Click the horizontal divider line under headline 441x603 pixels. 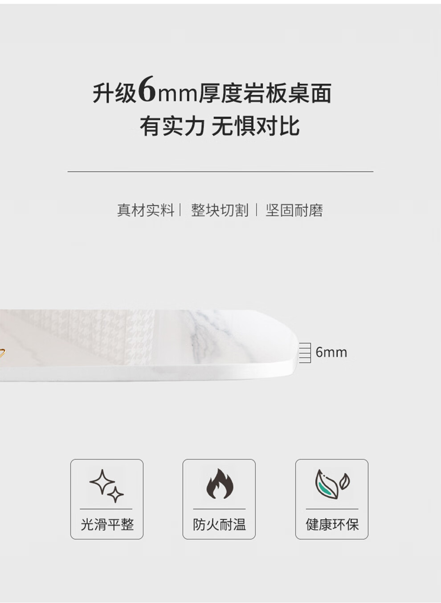220,171
